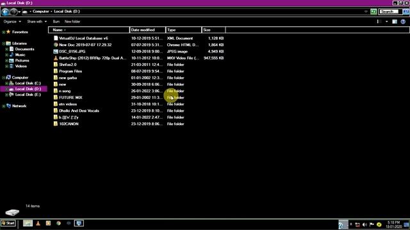Open the Windows Start button
This screenshot has height=230, width=410.
click(8, 223)
